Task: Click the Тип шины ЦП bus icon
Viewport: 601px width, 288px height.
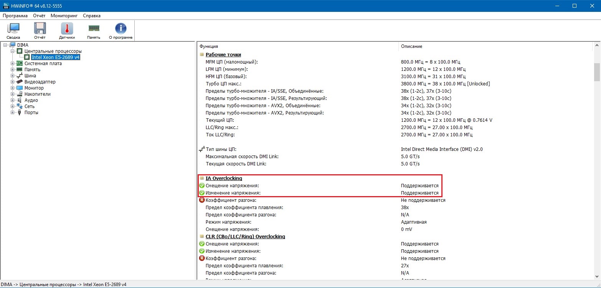Action: pyautogui.click(x=202, y=149)
